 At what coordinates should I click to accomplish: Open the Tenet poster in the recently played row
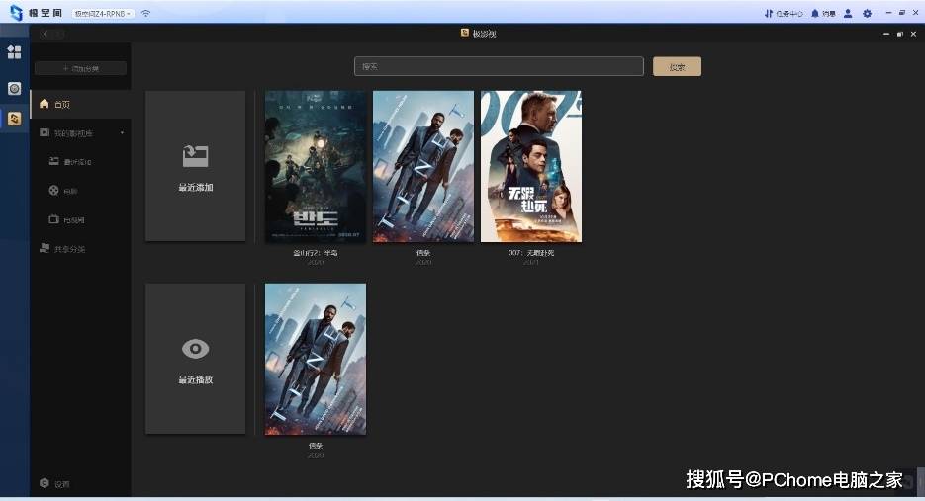point(316,359)
